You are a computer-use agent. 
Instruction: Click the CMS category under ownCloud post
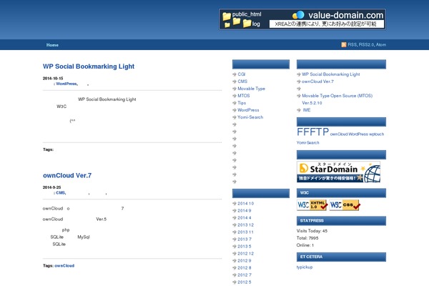61,192
